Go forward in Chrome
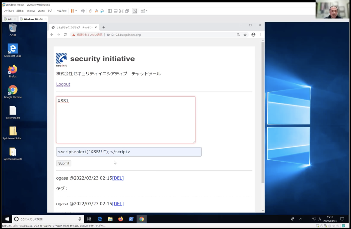This screenshot has height=229, width=351. 58,35
